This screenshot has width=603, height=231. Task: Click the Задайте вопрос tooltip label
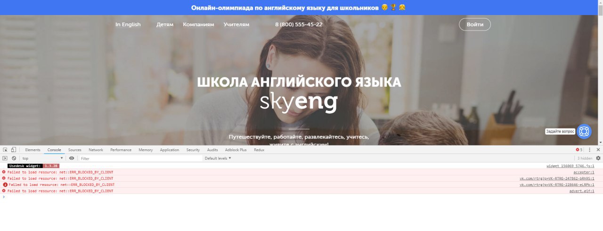coord(560,131)
